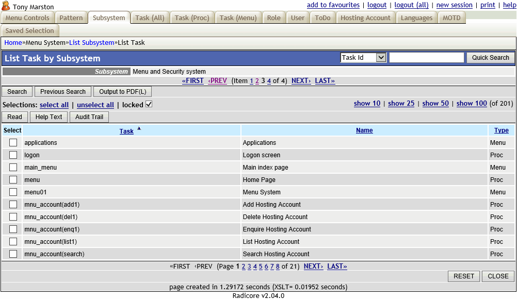Navigate to List Subsystem breadcrumb
Image resolution: width=517 pixels, height=299 pixels.
[91, 42]
